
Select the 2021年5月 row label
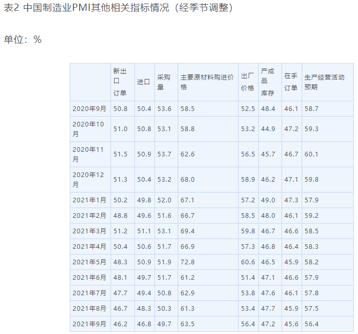click(x=89, y=262)
